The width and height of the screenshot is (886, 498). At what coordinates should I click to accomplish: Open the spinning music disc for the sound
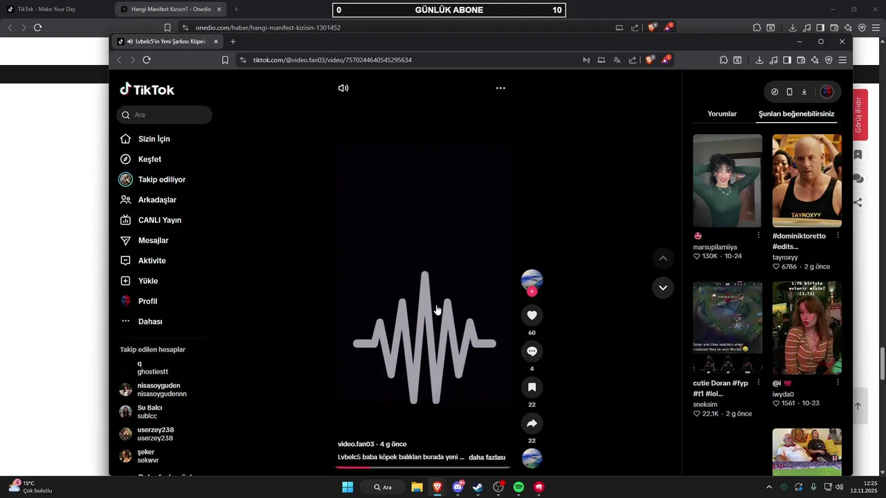pos(532,459)
